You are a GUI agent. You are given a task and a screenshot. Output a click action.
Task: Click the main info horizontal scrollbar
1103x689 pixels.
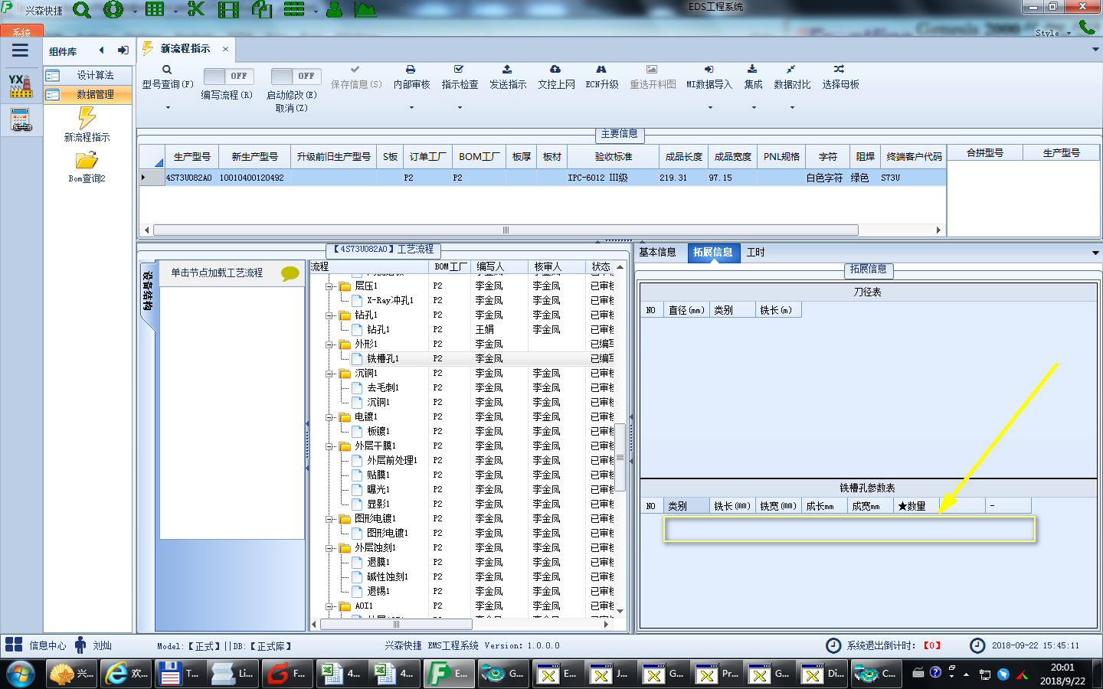click(506, 230)
